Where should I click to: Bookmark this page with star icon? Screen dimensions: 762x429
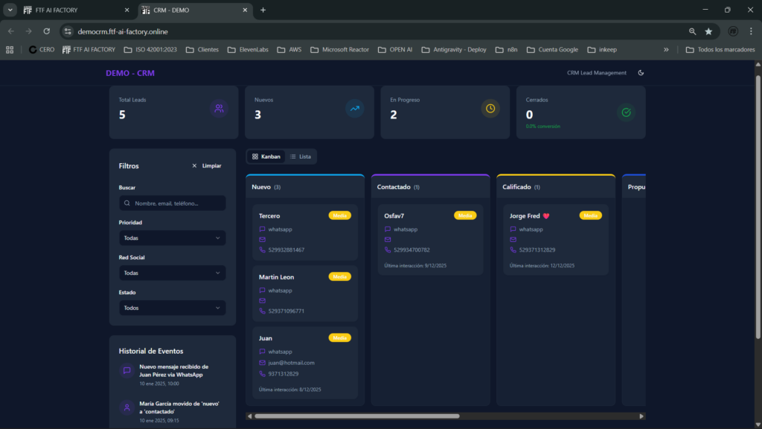[x=708, y=31]
